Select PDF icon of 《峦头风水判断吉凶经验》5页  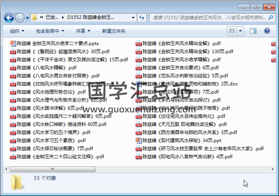138,76
